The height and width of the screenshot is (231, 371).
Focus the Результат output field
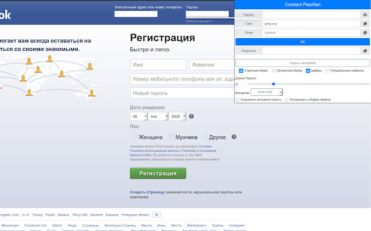311,51
